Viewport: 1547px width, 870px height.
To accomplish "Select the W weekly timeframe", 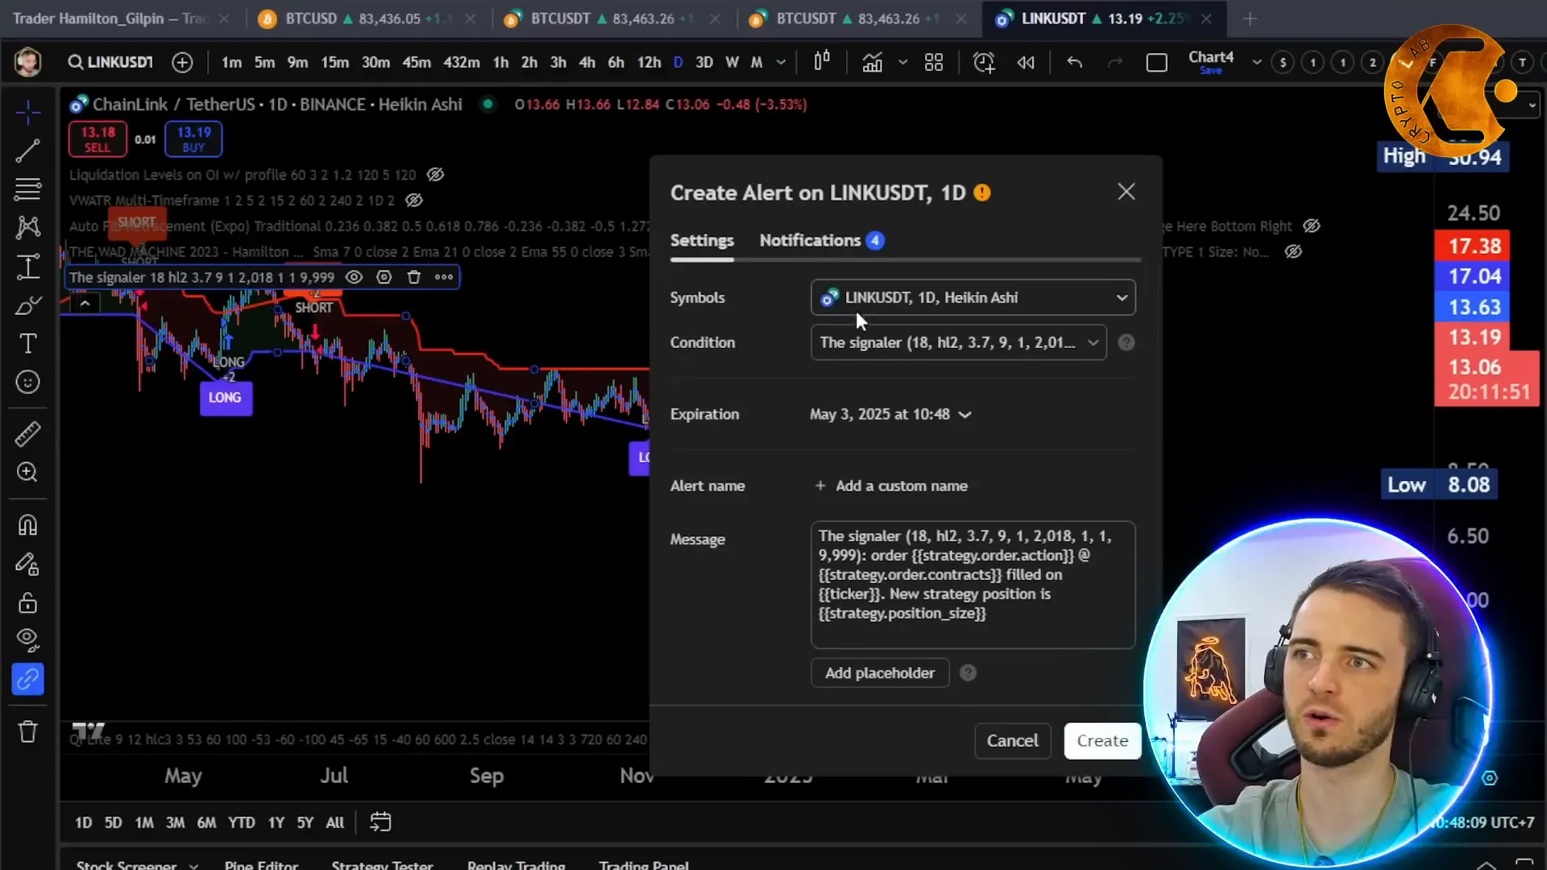I will [732, 62].
